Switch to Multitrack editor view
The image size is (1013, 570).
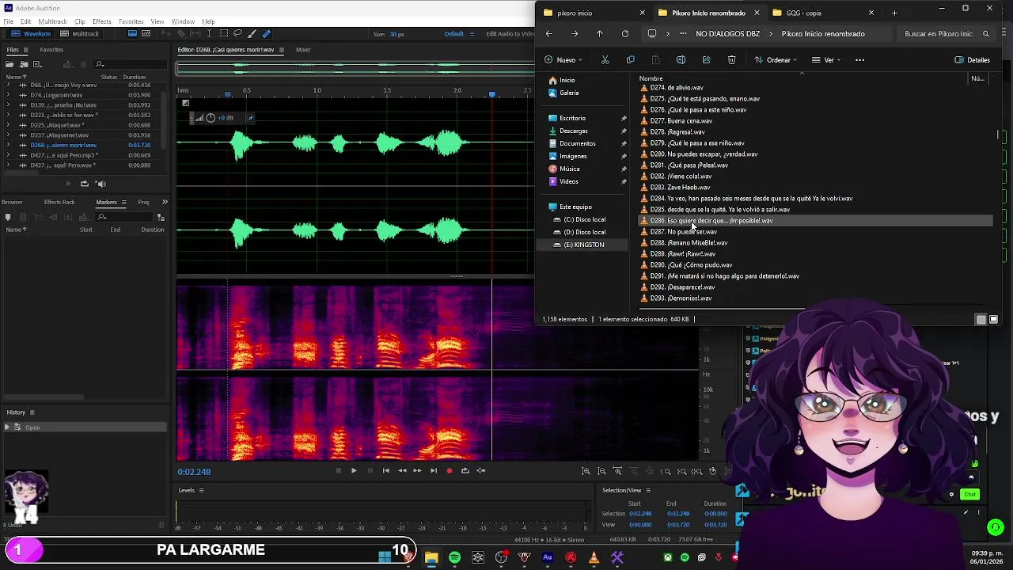(x=80, y=34)
